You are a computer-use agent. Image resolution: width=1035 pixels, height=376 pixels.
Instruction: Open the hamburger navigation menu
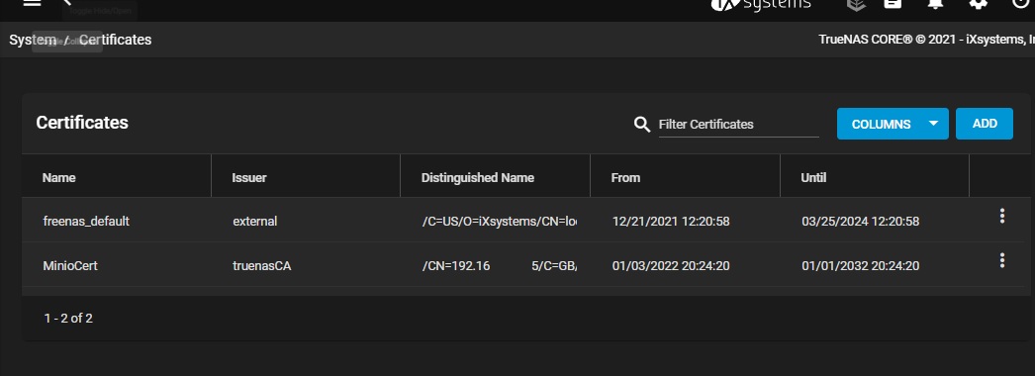pyautogui.click(x=32, y=3)
